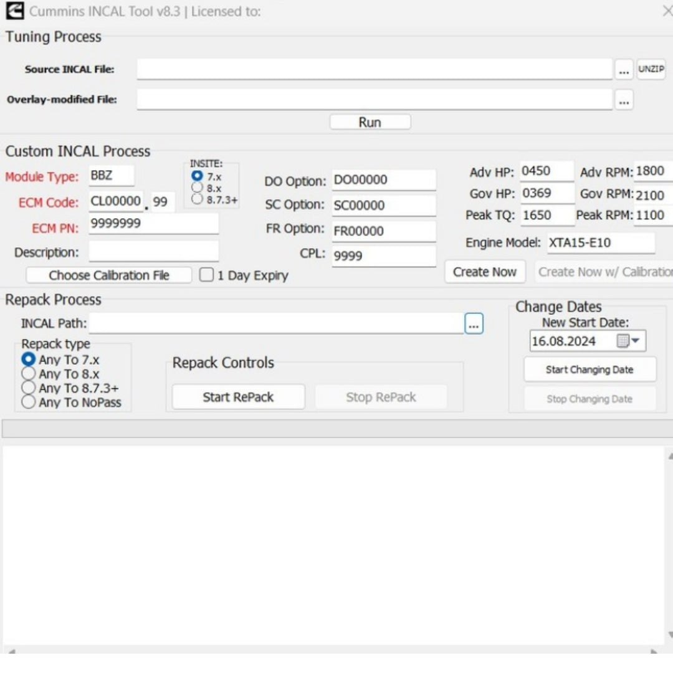Image resolution: width=673 pixels, height=673 pixels.
Task: Click Start RePack button
Action: pyautogui.click(x=238, y=397)
